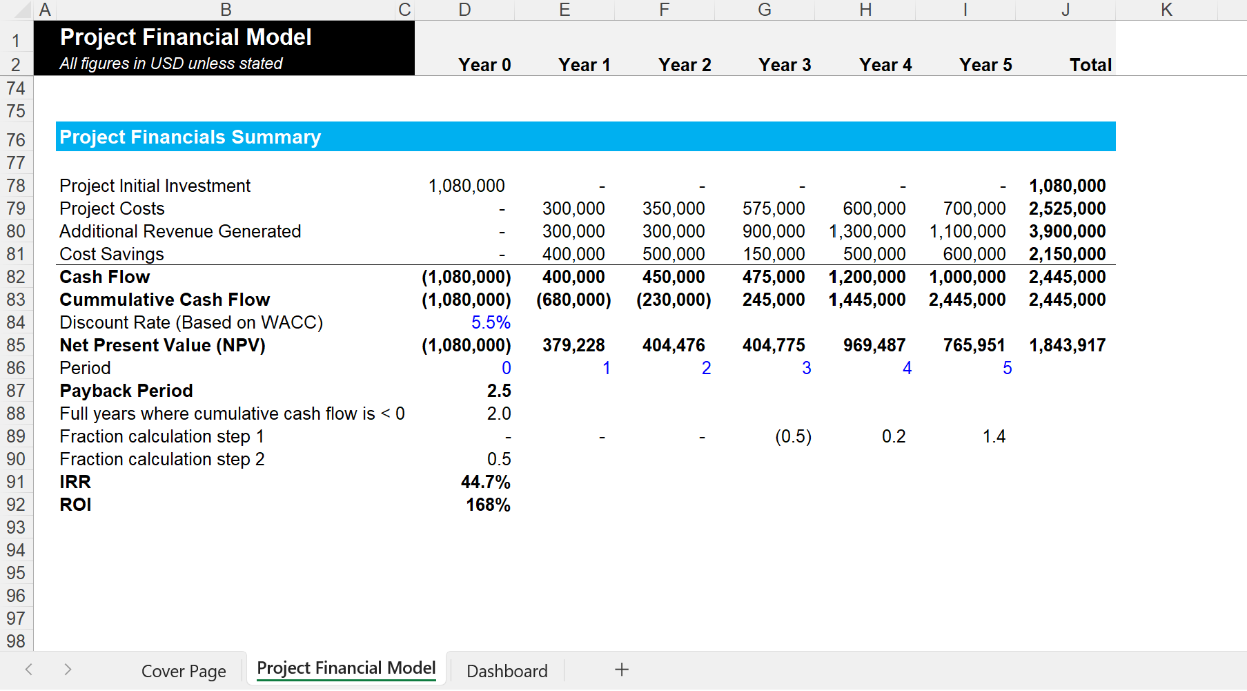Select the Discount Rate (Based on WACC) label
The width and height of the screenshot is (1247, 691).
point(191,322)
